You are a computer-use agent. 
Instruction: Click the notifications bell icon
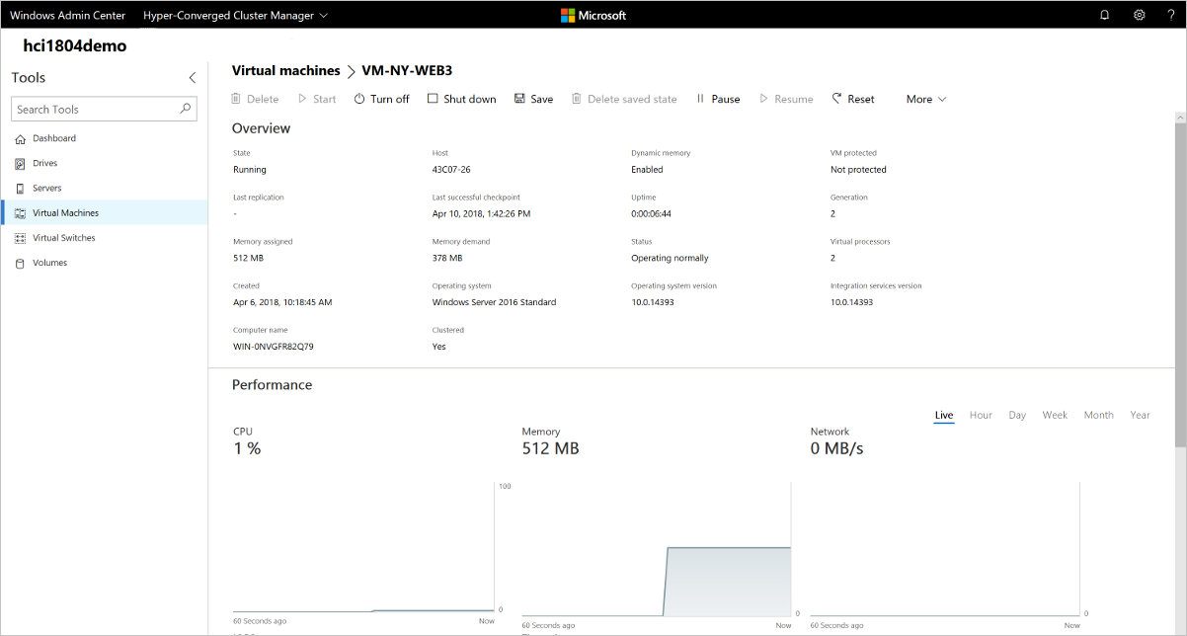click(x=1104, y=15)
